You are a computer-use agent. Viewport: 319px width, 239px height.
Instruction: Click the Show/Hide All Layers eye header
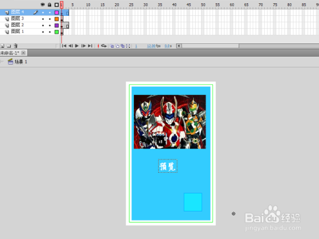43,4
